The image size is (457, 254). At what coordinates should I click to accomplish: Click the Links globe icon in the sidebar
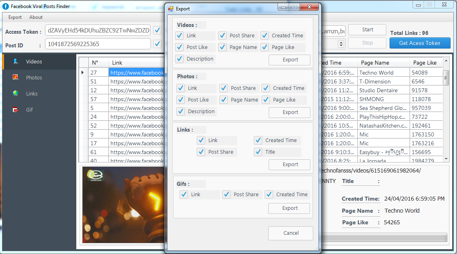click(x=15, y=93)
